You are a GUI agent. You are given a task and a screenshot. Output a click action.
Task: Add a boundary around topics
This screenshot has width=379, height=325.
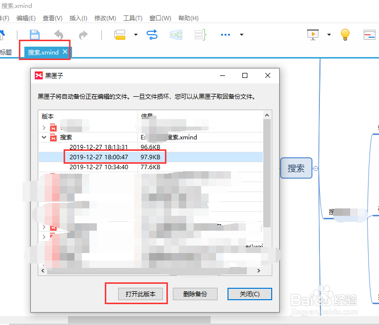(x=176, y=35)
